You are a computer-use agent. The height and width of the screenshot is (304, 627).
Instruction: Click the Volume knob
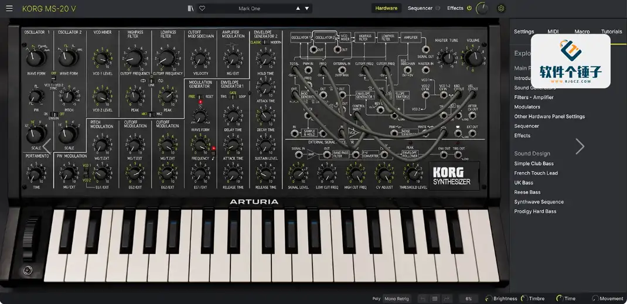pos(474,58)
